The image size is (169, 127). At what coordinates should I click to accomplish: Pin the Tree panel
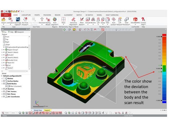pyautogui.click(x=27, y=29)
